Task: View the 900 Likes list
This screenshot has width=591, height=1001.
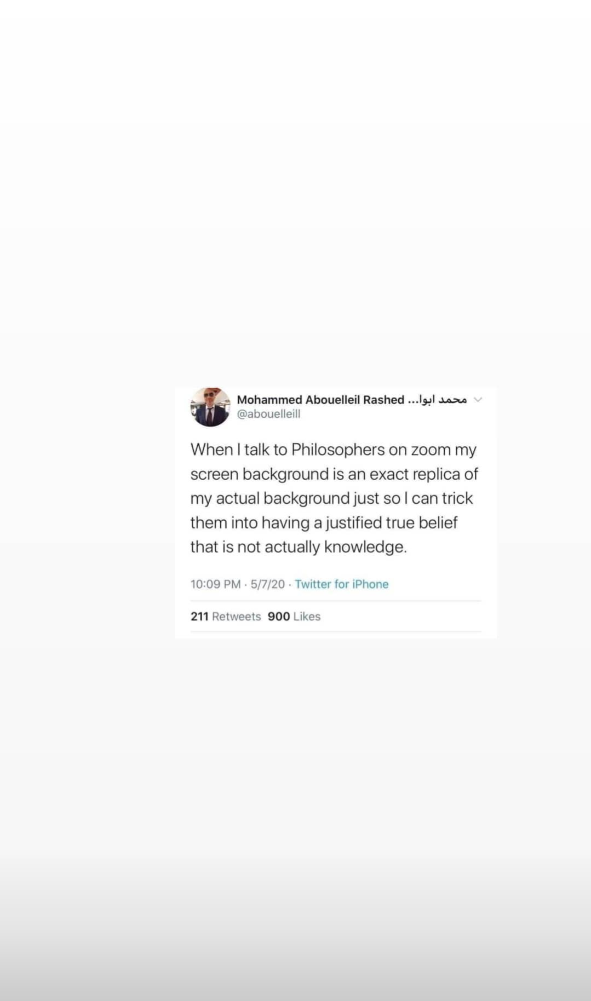Action: point(294,617)
